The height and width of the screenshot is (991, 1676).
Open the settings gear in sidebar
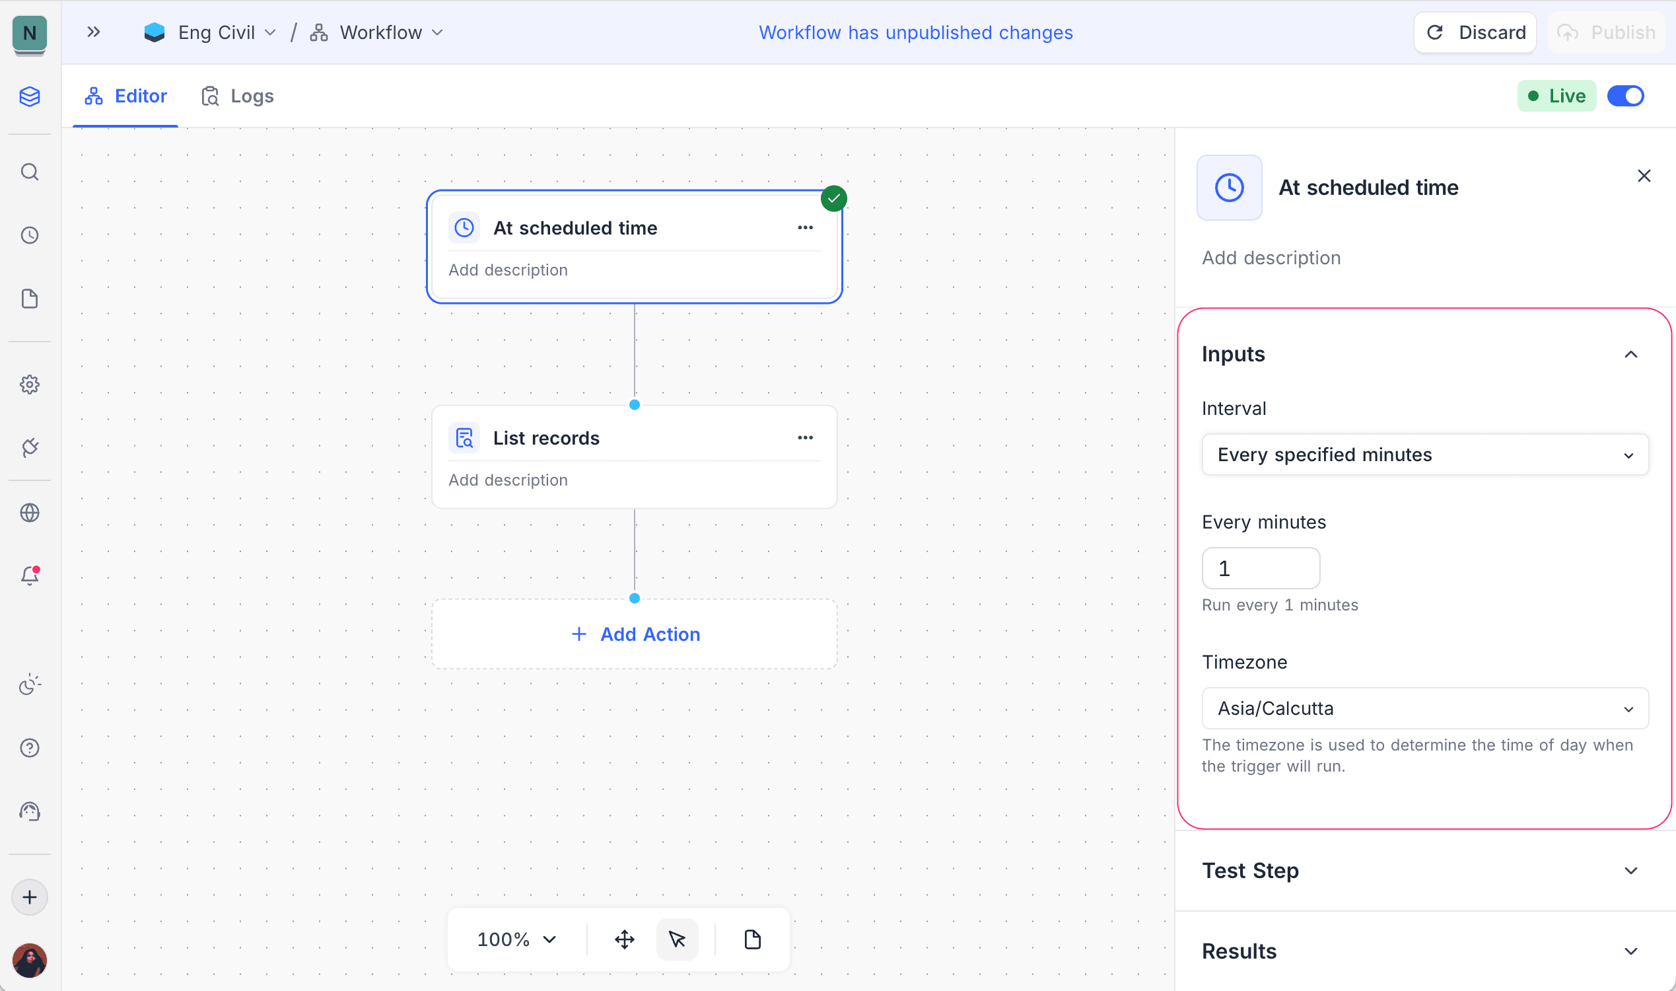(x=29, y=384)
